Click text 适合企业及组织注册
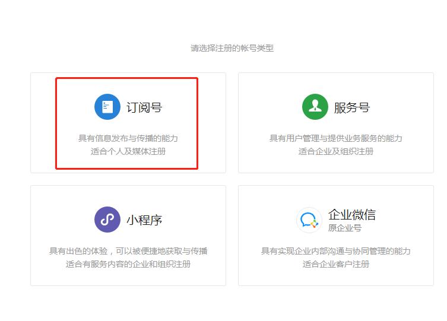This screenshot has height=321, width=447. coord(336,151)
